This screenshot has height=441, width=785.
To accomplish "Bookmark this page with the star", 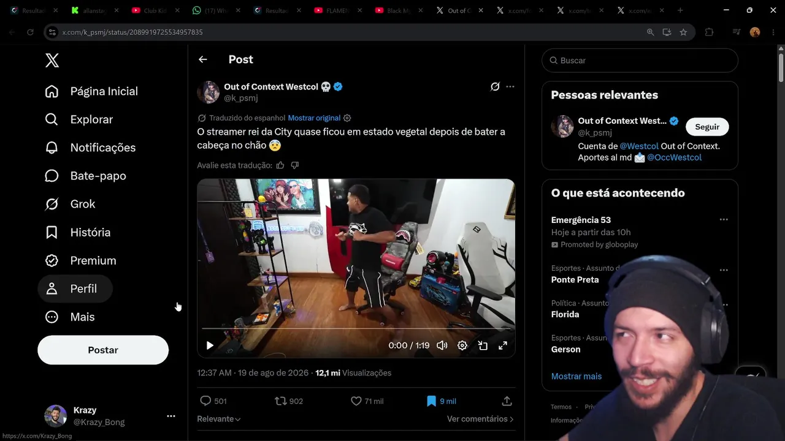I will click(x=683, y=32).
